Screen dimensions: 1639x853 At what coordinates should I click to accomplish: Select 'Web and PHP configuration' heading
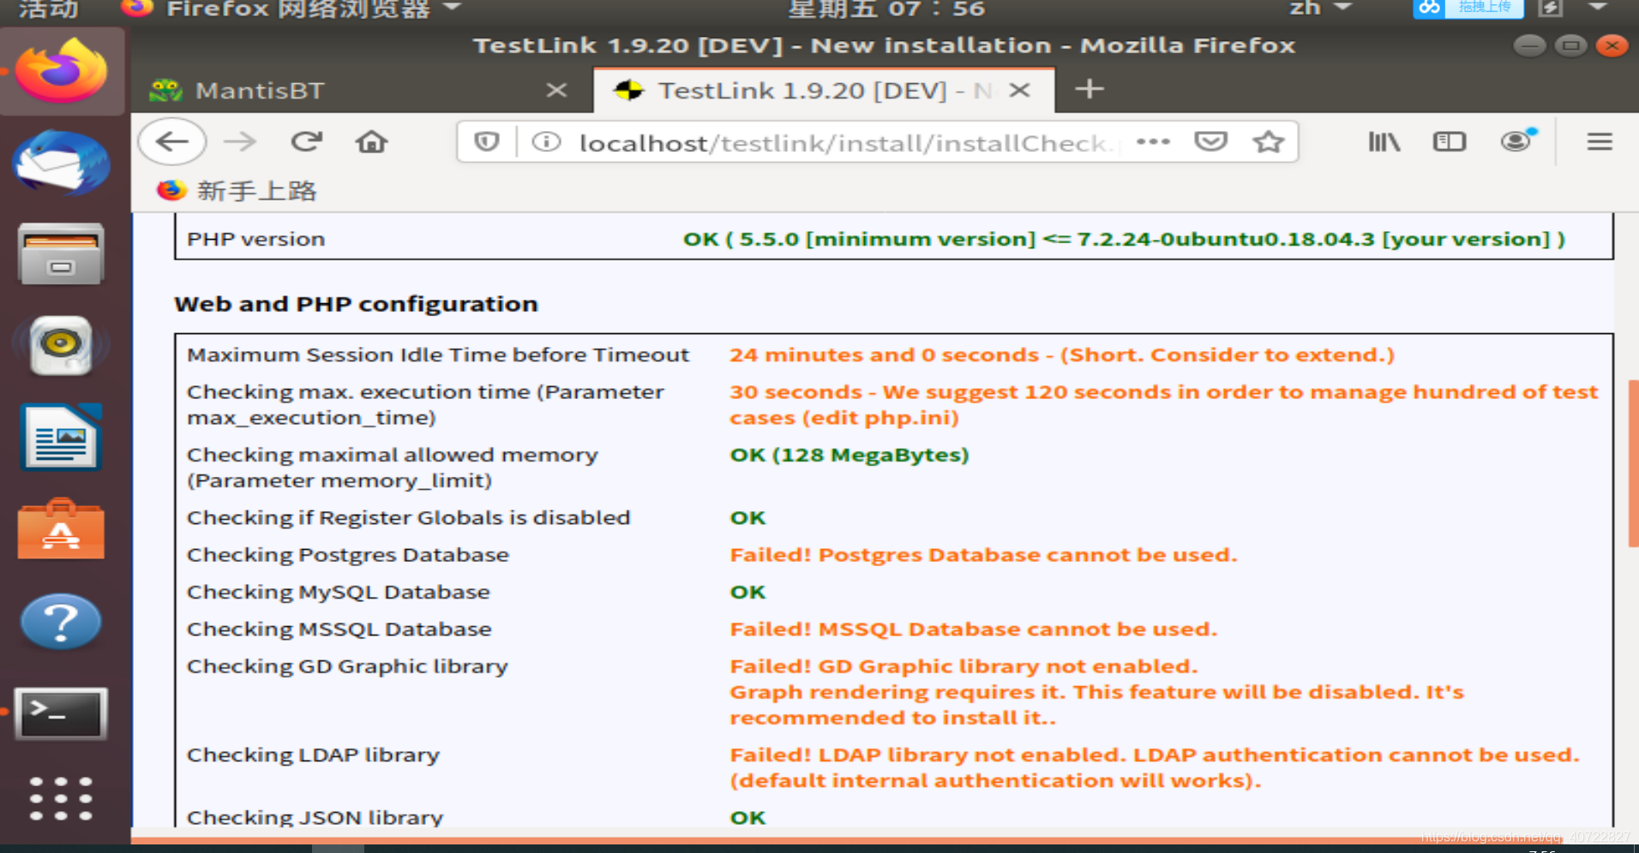point(356,304)
